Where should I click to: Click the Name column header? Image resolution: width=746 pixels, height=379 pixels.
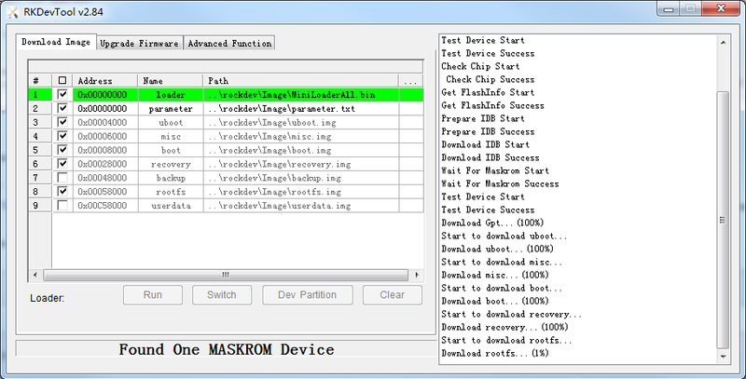171,81
